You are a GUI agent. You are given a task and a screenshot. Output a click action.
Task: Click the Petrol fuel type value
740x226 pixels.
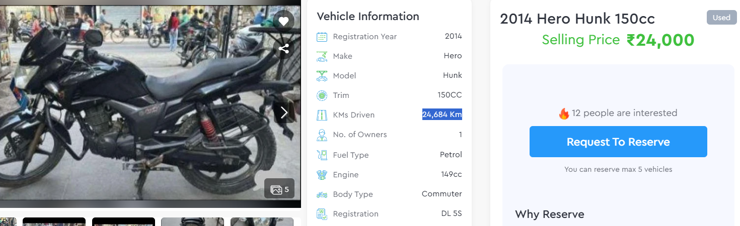pos(451,154)
